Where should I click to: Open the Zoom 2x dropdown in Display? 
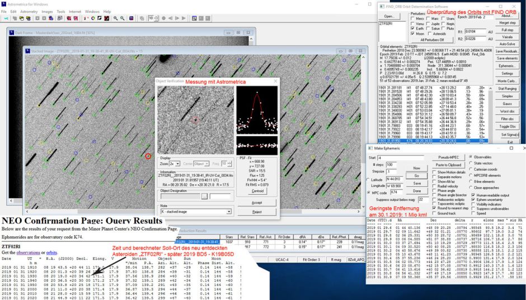point(177,163)
